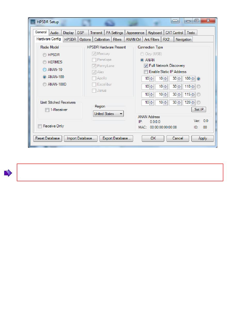Open the ANAN Ctrl sub-tab
Image resolution: width=245 pixels, height=319 pixels.
click(133, 39)
